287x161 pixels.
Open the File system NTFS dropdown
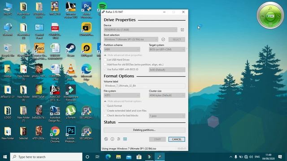(x=122, y=95)
